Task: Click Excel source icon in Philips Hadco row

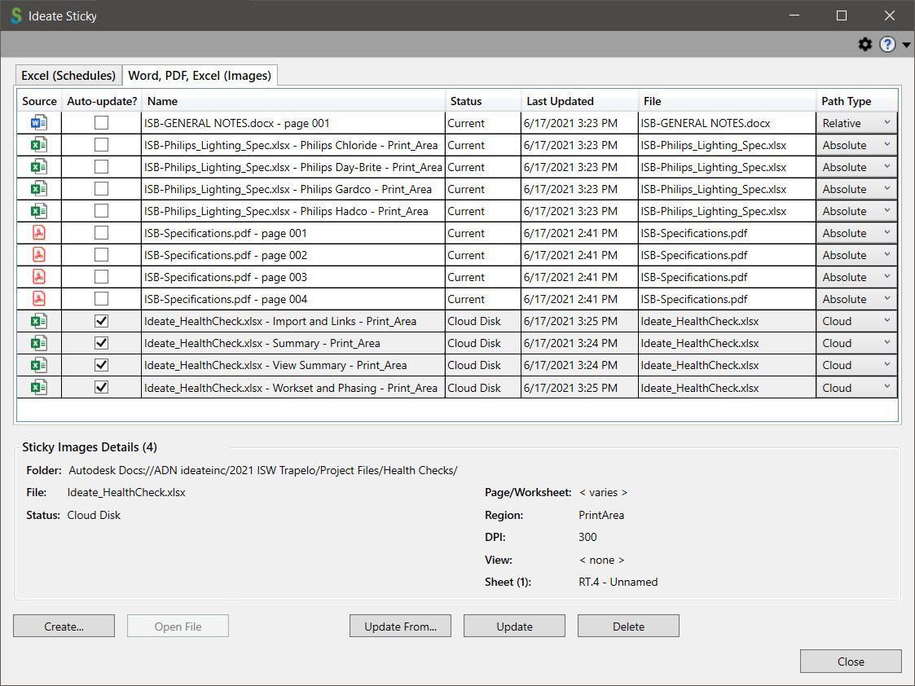Action: tap(38, 210)
